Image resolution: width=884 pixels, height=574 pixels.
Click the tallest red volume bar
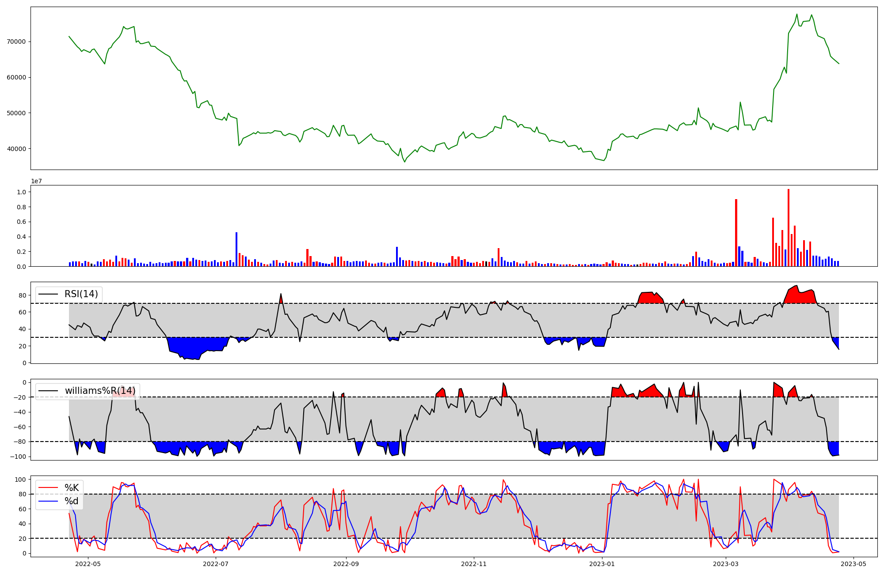click(788, 228)
